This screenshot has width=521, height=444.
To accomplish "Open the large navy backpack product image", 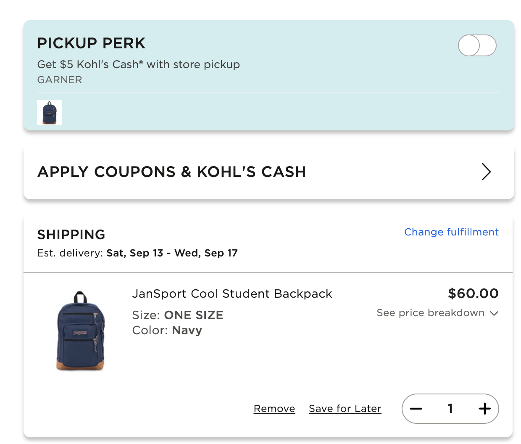I will [x=80, y=331].
